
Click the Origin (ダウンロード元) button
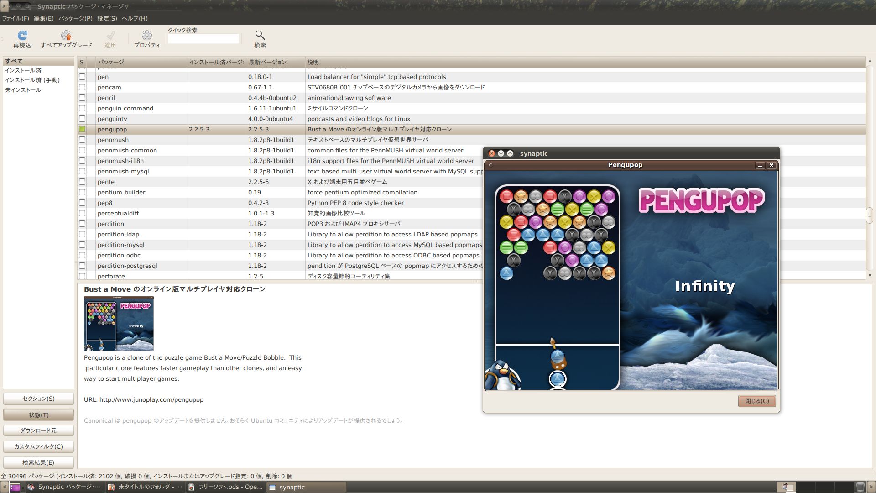(38, 430)
